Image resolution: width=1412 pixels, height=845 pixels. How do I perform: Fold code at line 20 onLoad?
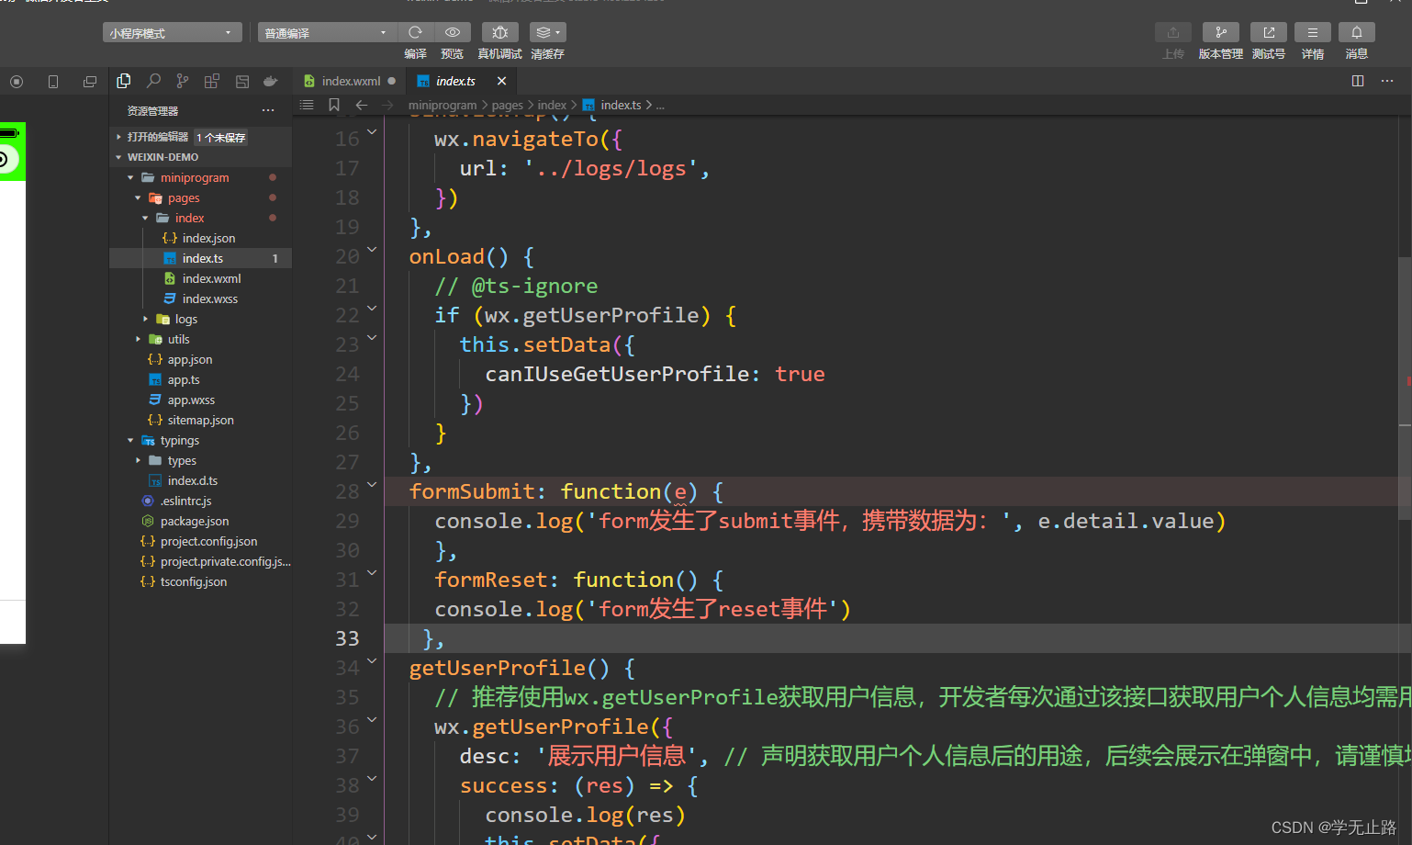[x=372, y=250]
